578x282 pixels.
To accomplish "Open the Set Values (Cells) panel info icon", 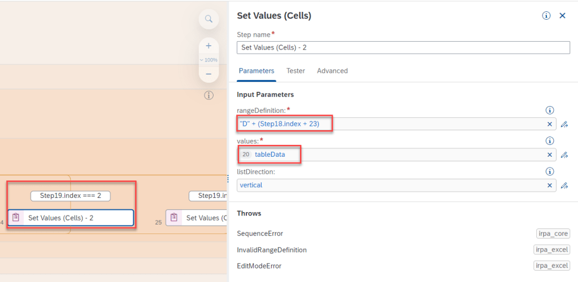I will click(x=546, y=16).
